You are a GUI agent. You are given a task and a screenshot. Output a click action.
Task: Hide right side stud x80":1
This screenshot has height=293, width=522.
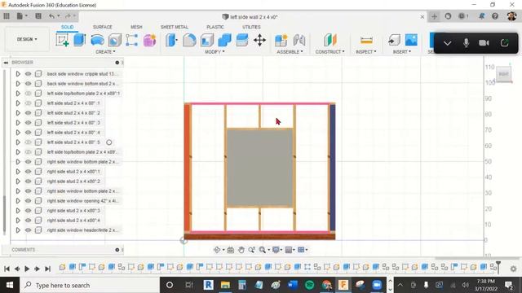pos(29,172)
